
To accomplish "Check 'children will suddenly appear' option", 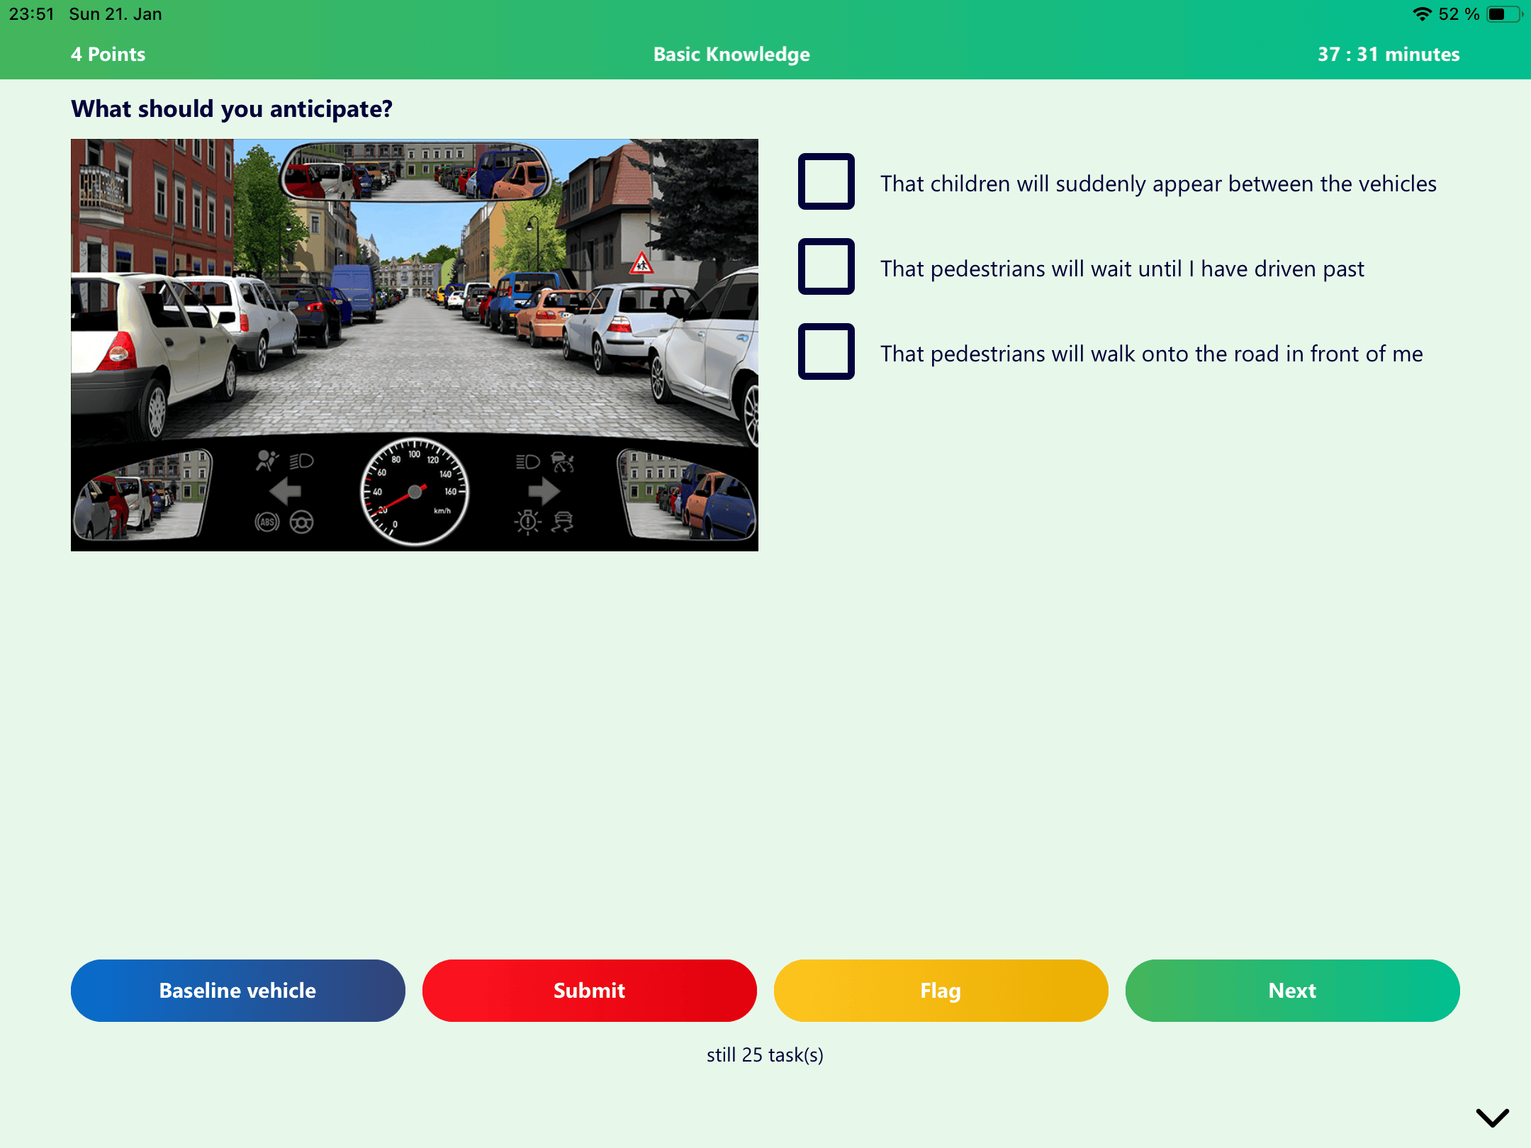I will (826, 181).
